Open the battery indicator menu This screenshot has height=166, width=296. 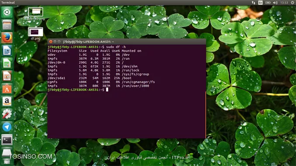point(268,3)
